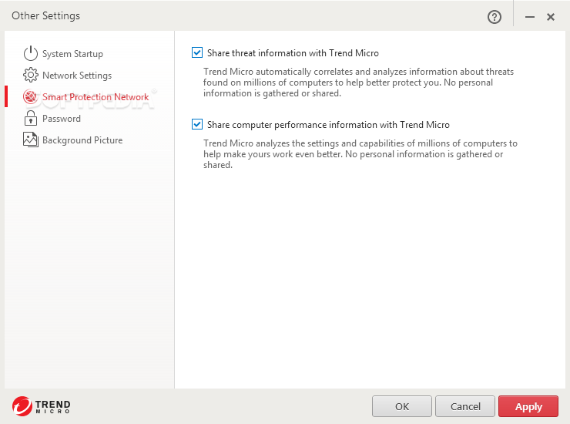The height and width of the screenshot is (424, 570).
Task: Click the Network Settings gear icon
Action: click(31, 75)
